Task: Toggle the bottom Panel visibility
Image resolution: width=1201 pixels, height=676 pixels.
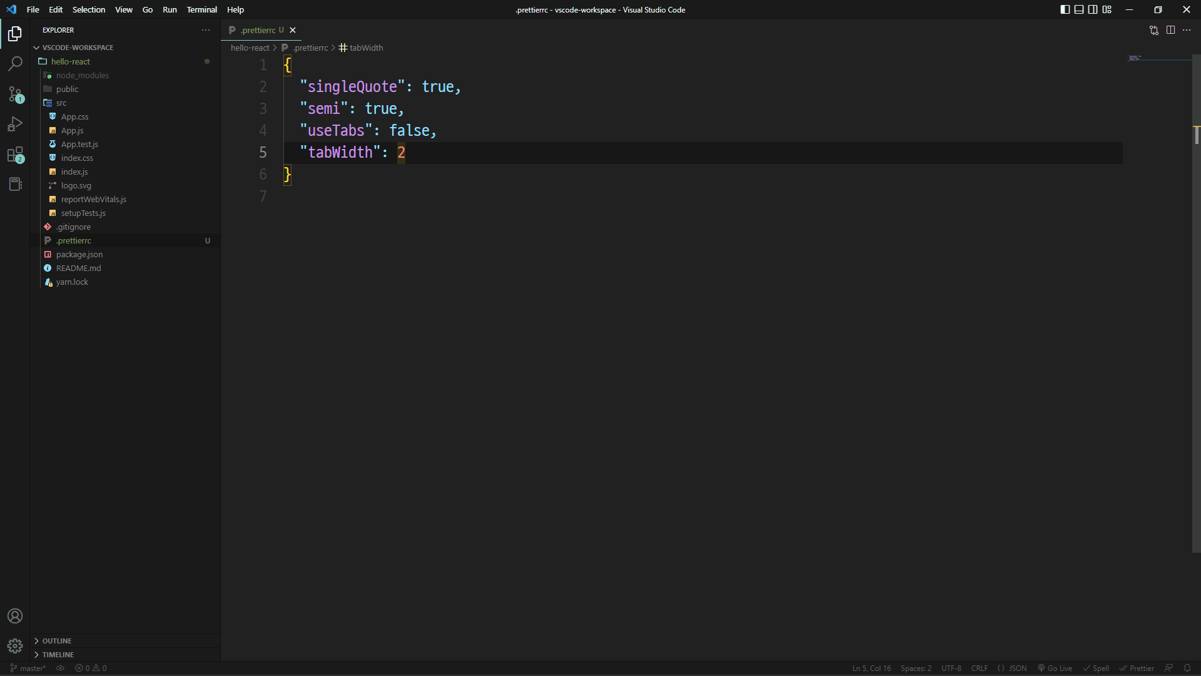Action: tap(1079, 9)
